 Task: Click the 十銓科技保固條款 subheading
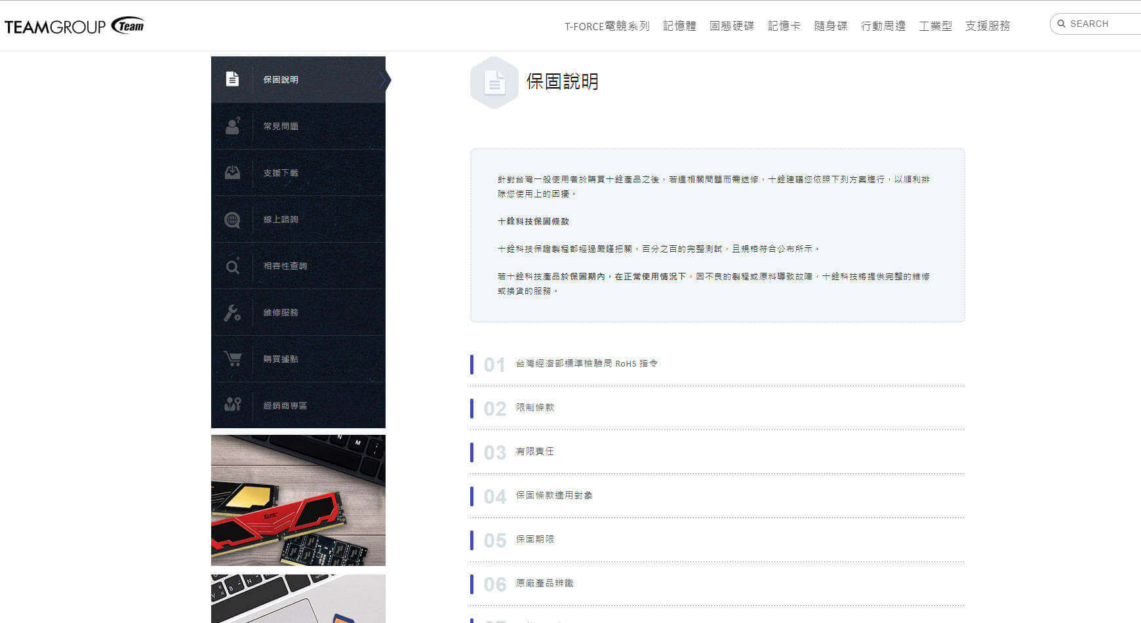point(533,222)
